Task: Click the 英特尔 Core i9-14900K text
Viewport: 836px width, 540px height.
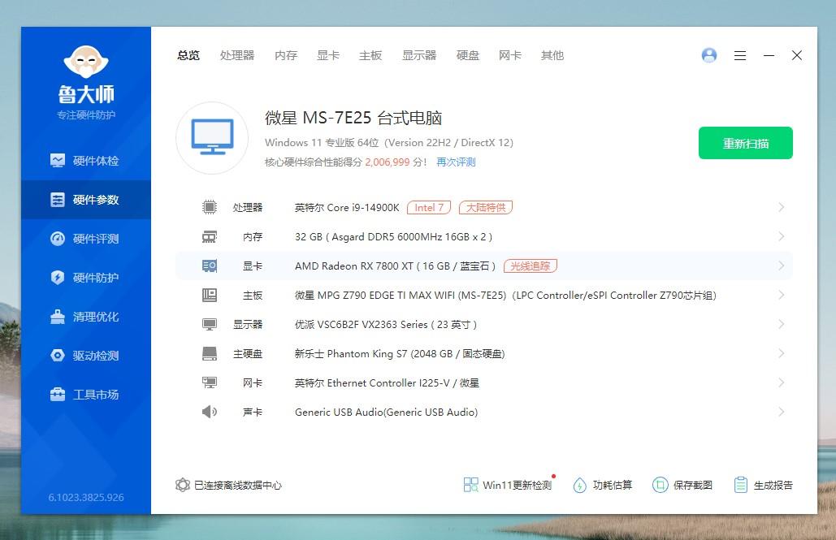Action: (x=347, y=207)
